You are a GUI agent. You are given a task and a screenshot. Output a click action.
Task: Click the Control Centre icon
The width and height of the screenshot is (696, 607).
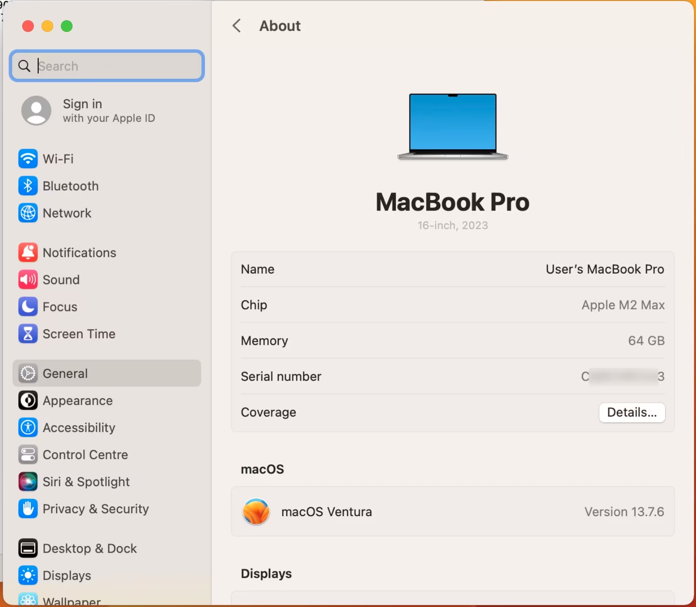[x=28, y=454]
